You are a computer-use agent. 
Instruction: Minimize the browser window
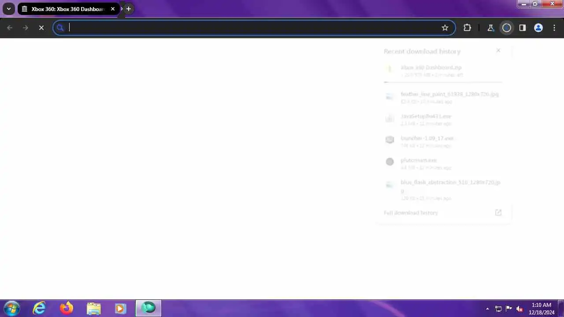click(x=524, y=4)
